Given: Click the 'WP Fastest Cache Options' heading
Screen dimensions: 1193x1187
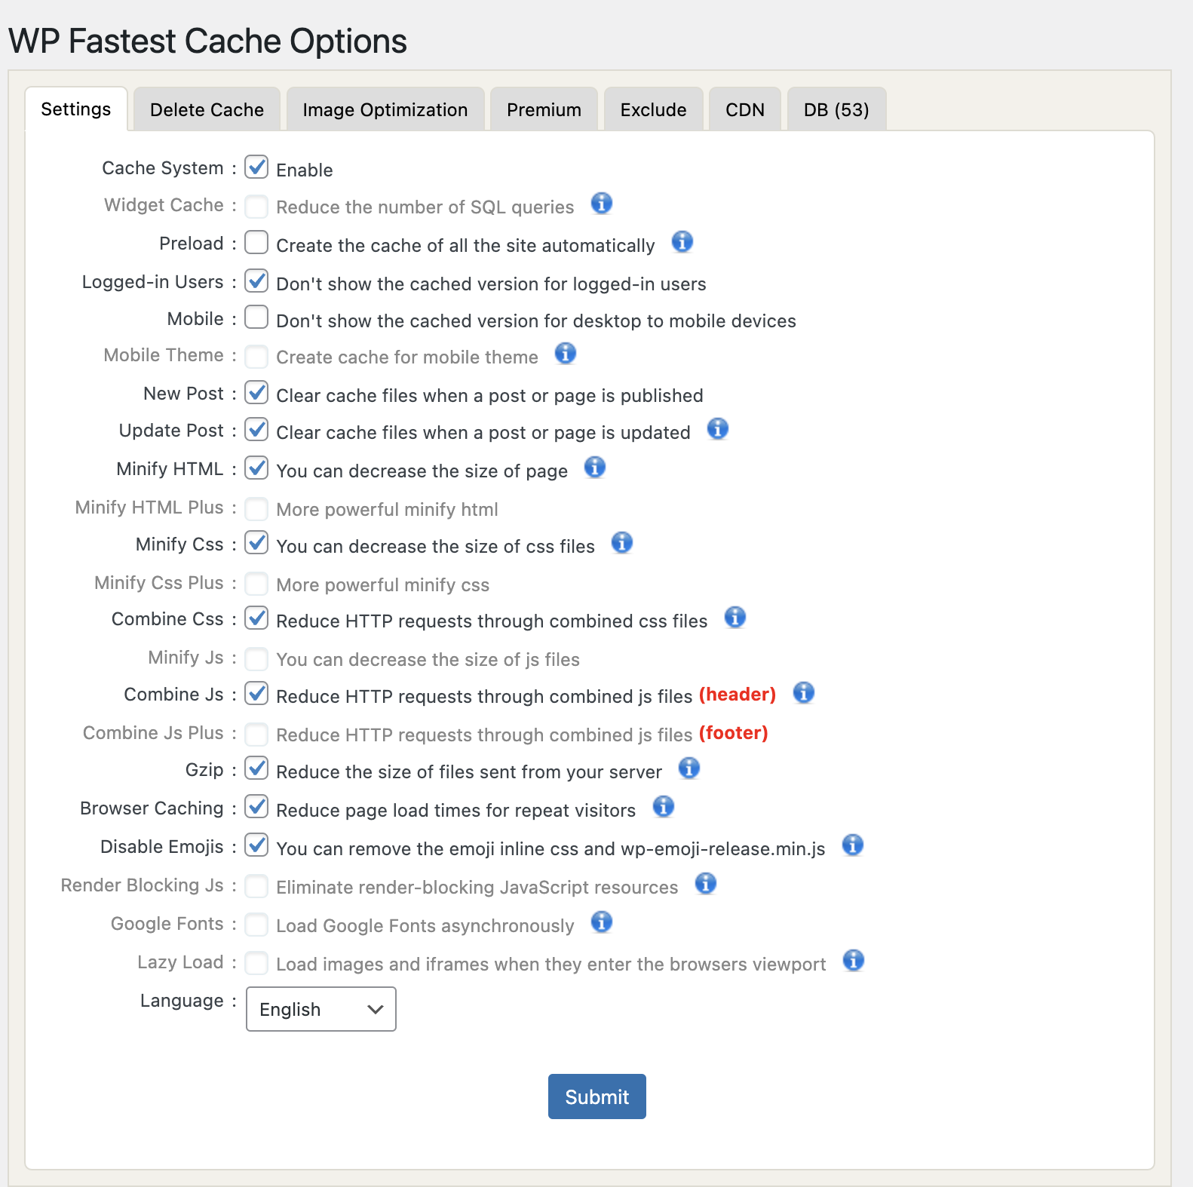Looking at the screenshot, I should pos(208,41).
